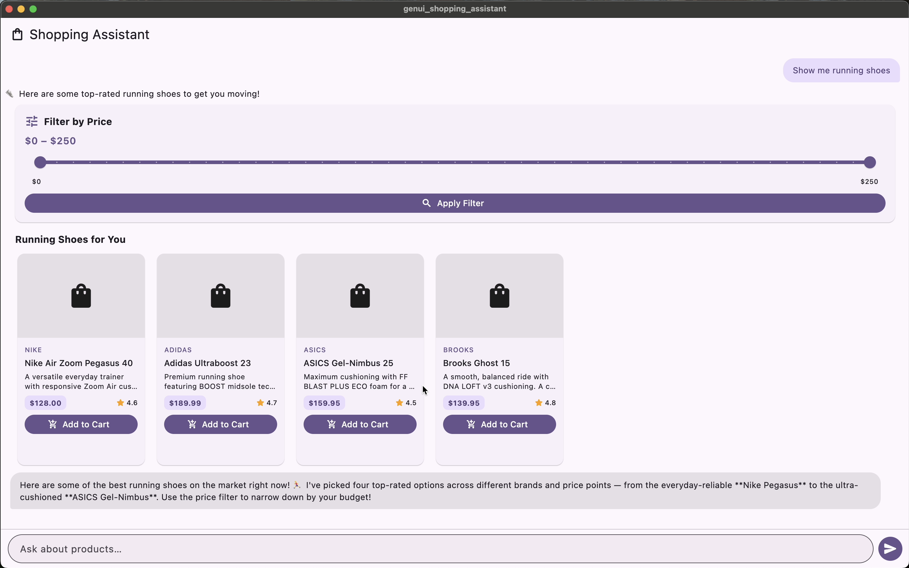
Task: Click the bag image icon on Brooks card
Action: pos(500,296)
